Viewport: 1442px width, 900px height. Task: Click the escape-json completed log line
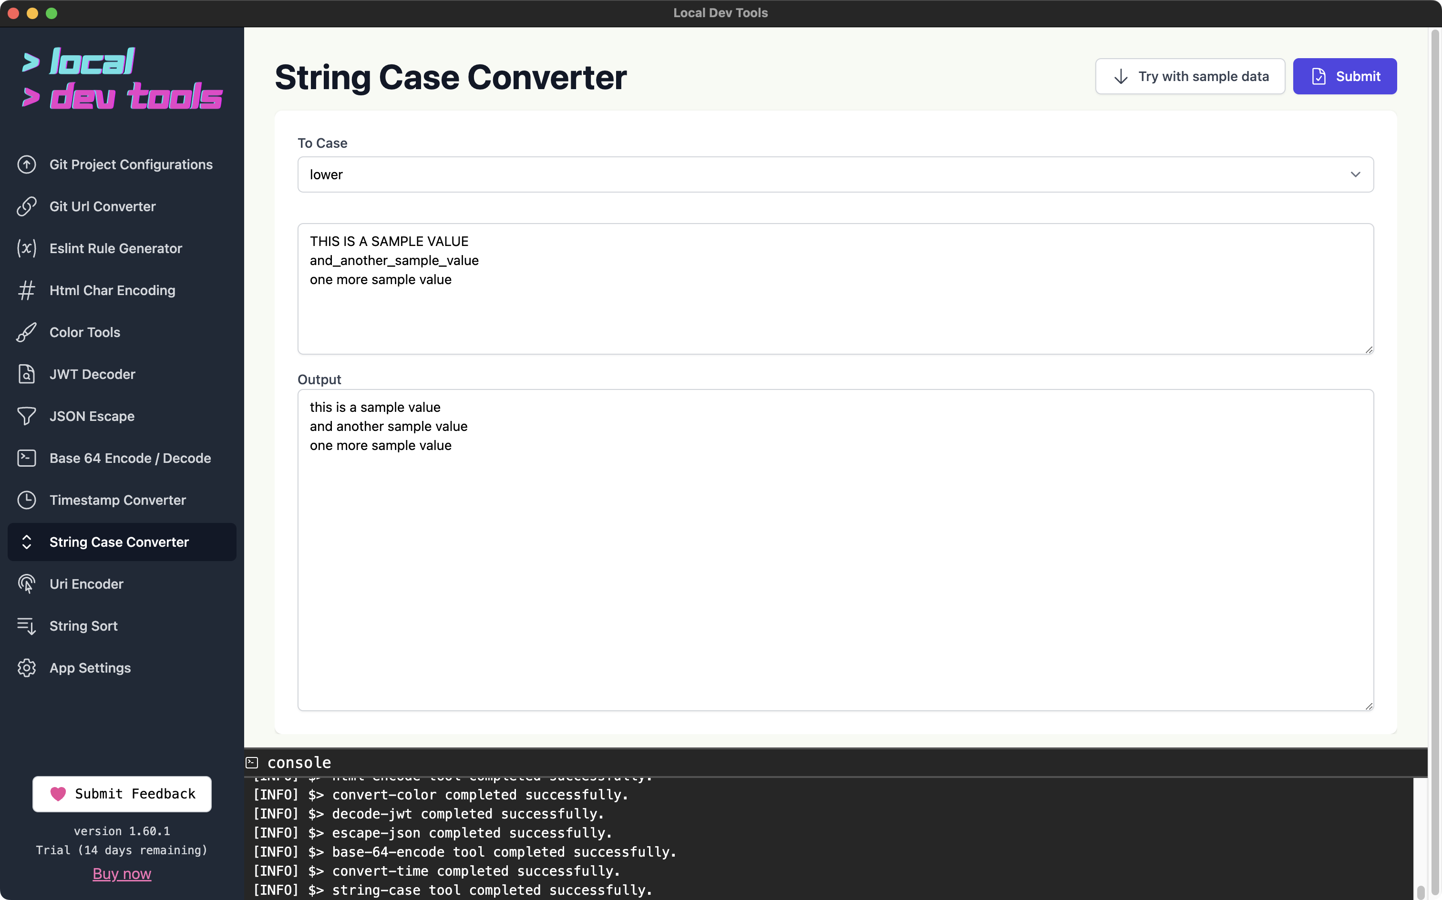[x=432, y=833]
